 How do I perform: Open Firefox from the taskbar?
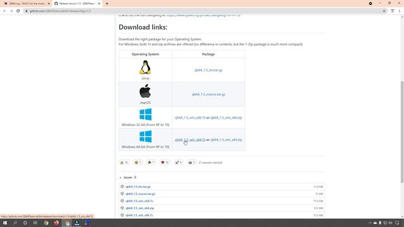[x=56, y=223]
